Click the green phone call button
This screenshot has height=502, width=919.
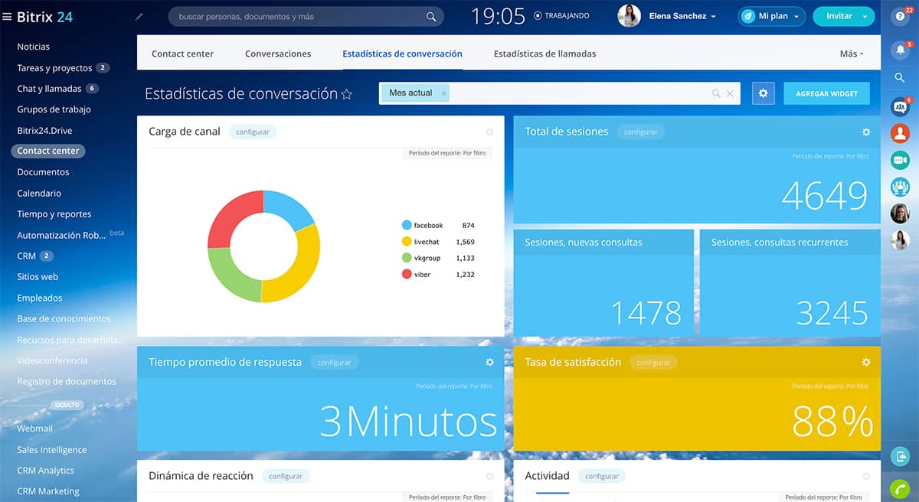[x=900, y=487]
